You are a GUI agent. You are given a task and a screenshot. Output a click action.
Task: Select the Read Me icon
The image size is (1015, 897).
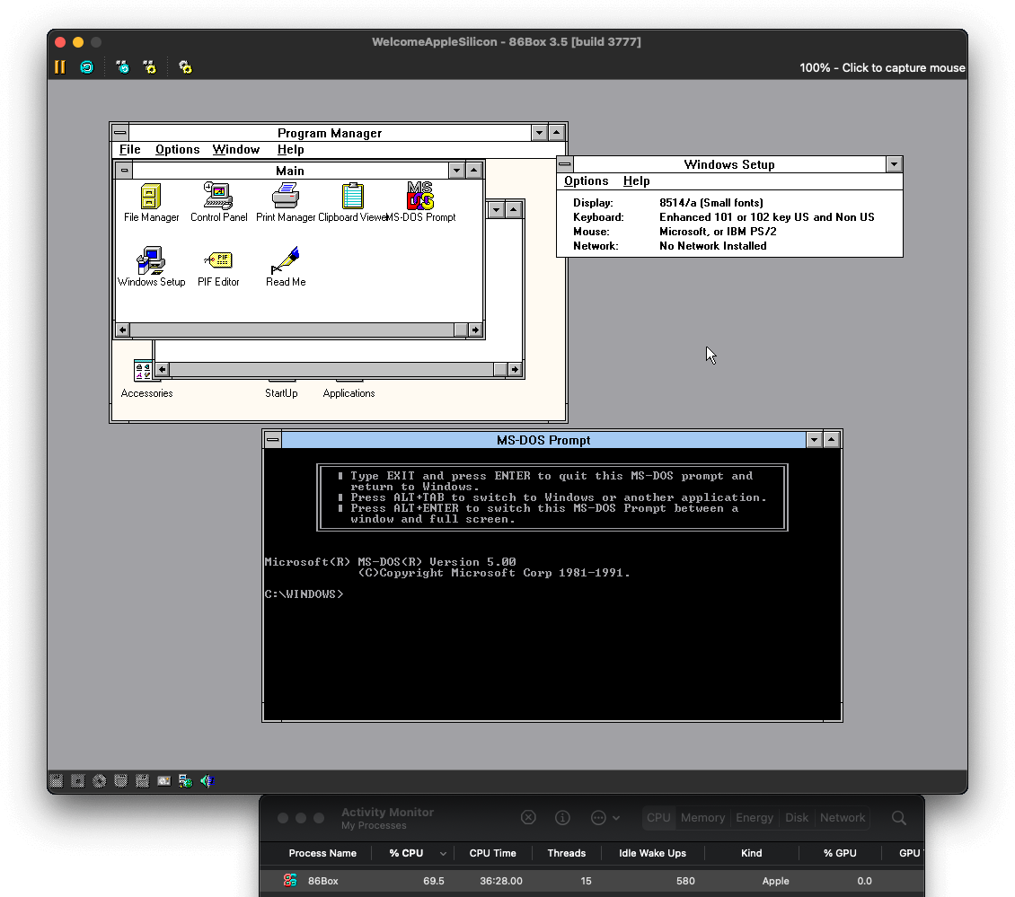pos(286,260)
